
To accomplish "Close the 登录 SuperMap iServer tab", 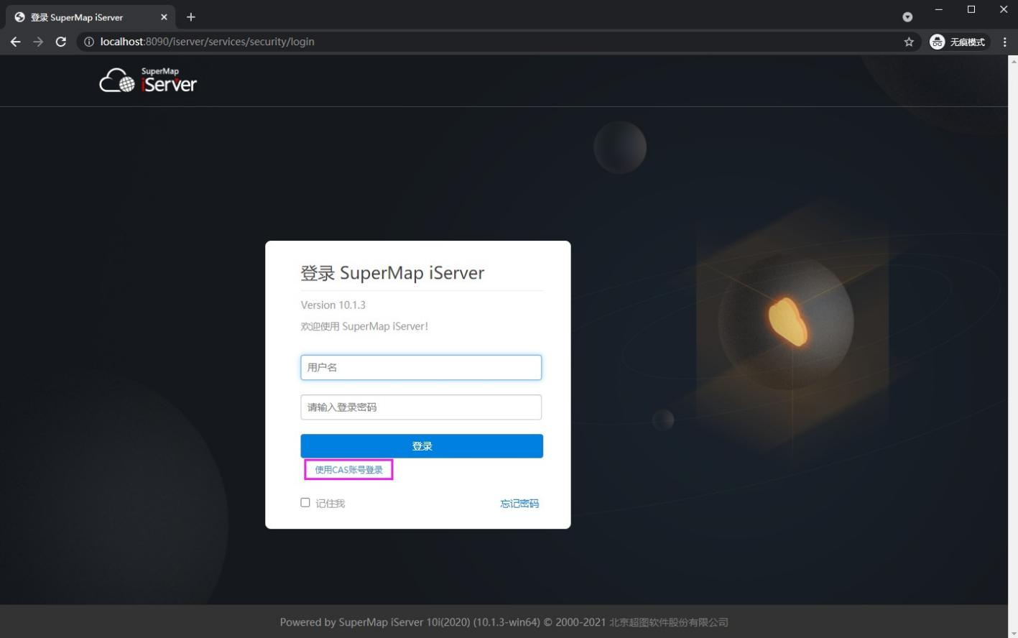I will (x=164, y=17).
